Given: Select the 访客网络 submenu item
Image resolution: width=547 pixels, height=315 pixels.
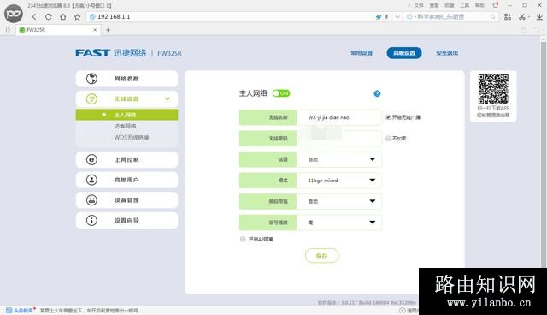Looking at the screenshot, I should point(125,126).
